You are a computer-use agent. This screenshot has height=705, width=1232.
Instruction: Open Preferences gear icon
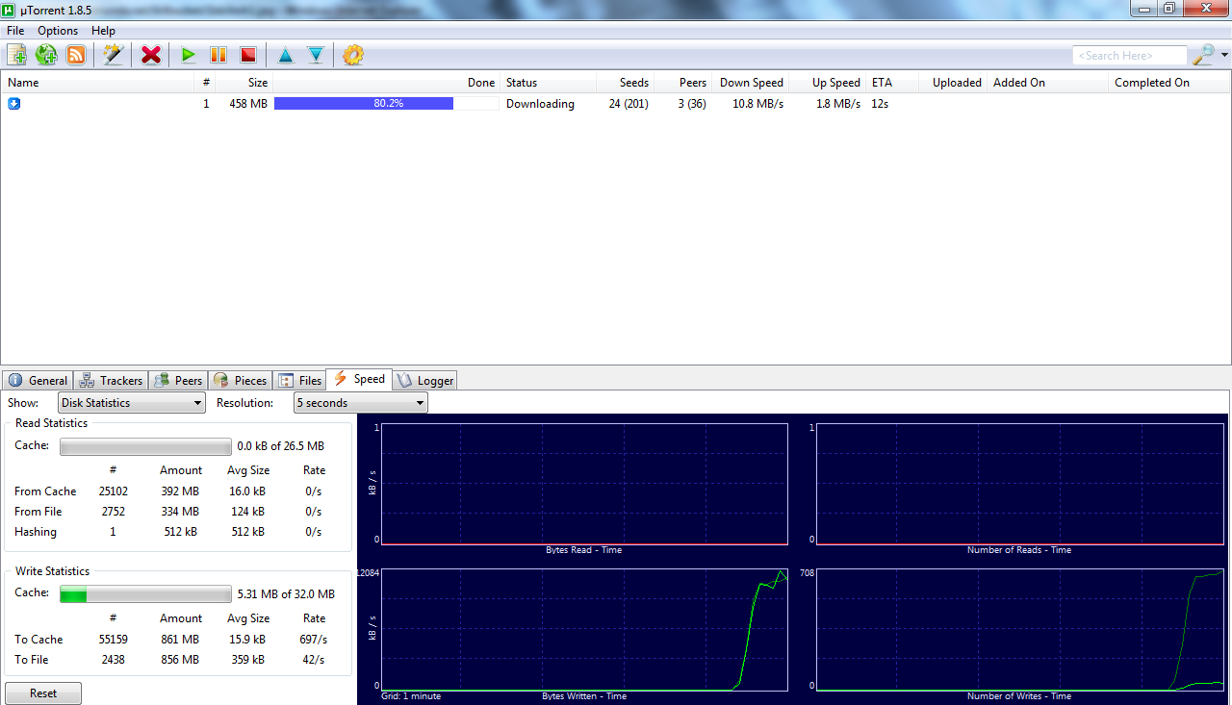353,55
